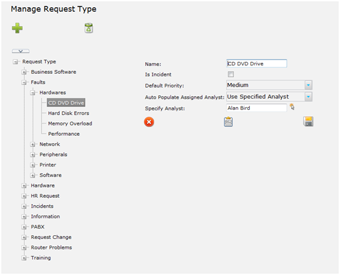Click the recycle bin delete icon

89,28
